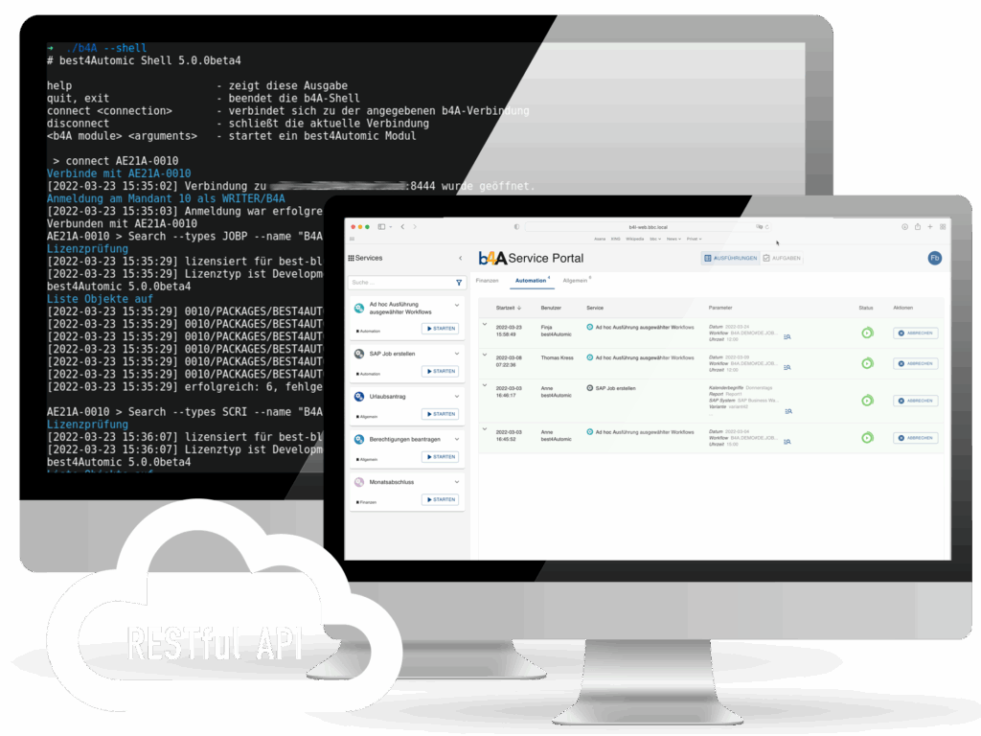The width and height of the screenshot is (981, 736).
Task: Go back with the browser back arrow
Action: tap(402, 226)
